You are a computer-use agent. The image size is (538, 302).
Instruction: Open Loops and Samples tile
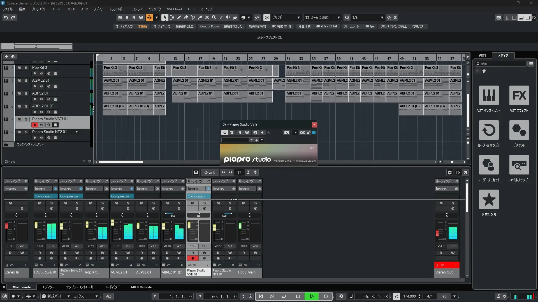pos(489,130)
